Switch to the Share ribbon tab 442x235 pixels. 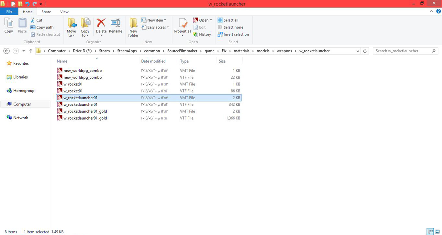(x=46, y=12)
